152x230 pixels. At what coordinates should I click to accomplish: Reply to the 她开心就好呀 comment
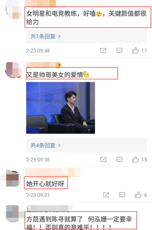[122, 195]
